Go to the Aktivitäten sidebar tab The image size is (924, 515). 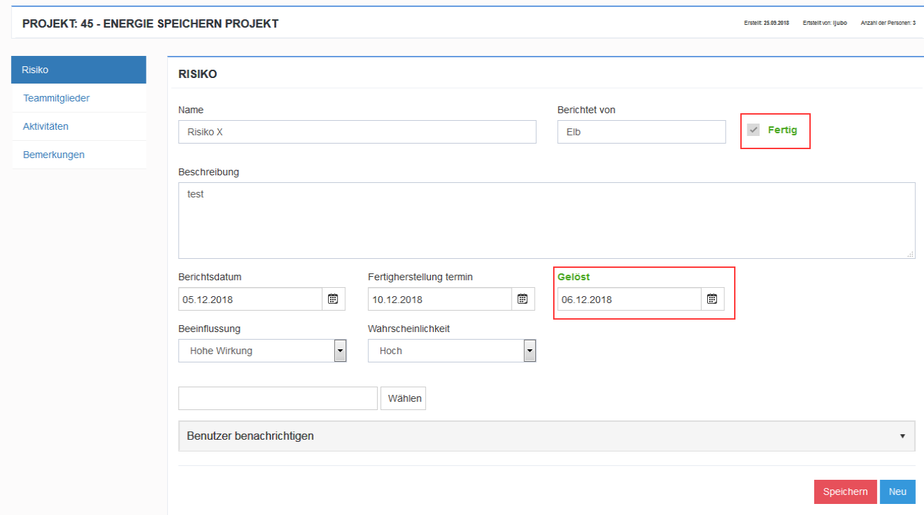[x=79, y=126]
